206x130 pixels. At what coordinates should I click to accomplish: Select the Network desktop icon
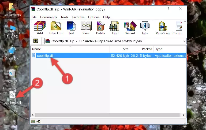(12, 53)
